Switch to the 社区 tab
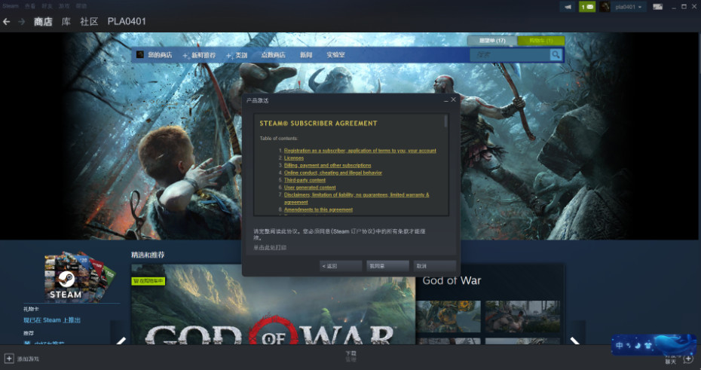 [x=89, y=21]
